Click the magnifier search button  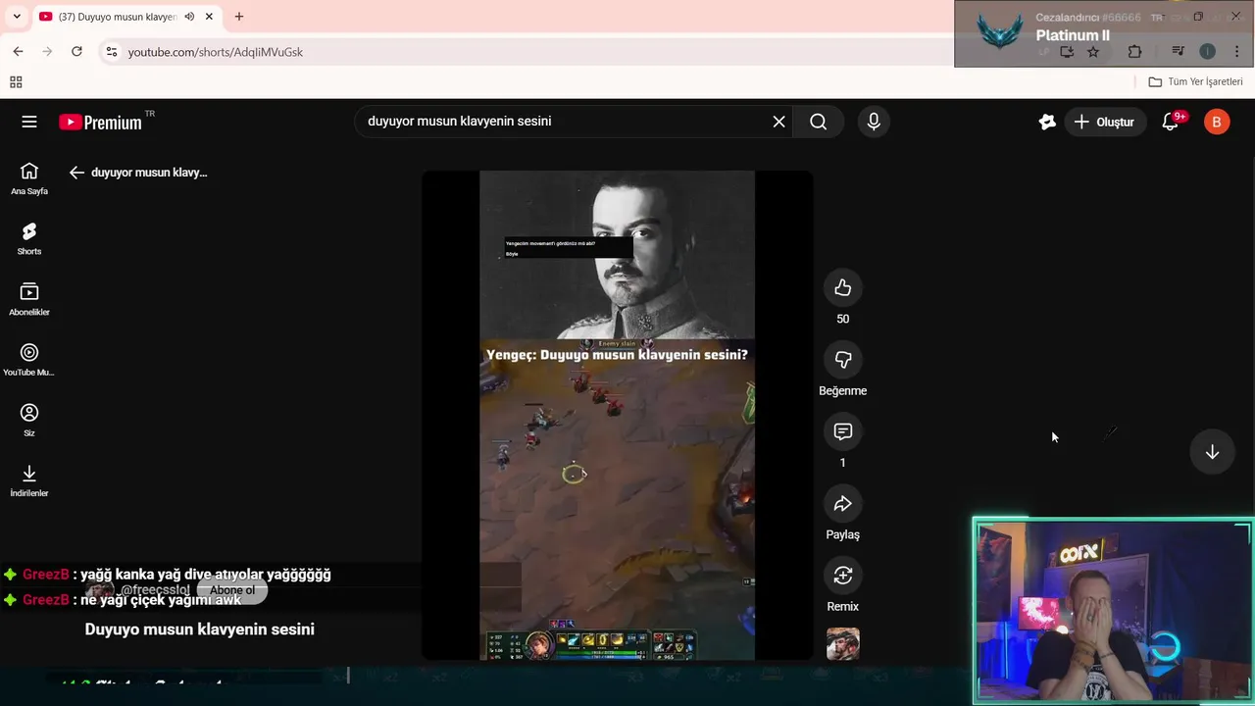819,122
